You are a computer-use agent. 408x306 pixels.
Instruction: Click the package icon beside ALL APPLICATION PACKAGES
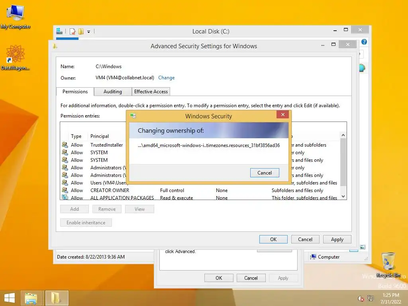(65, 197)
